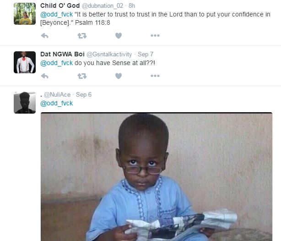This screenshot has width=281, height=241.
Task: Open the Dat NGWA Boi display name
Action: [62, 54]
